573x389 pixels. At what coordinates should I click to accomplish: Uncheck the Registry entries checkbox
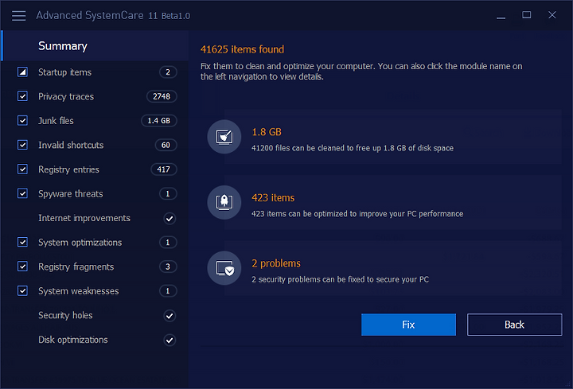22,169
